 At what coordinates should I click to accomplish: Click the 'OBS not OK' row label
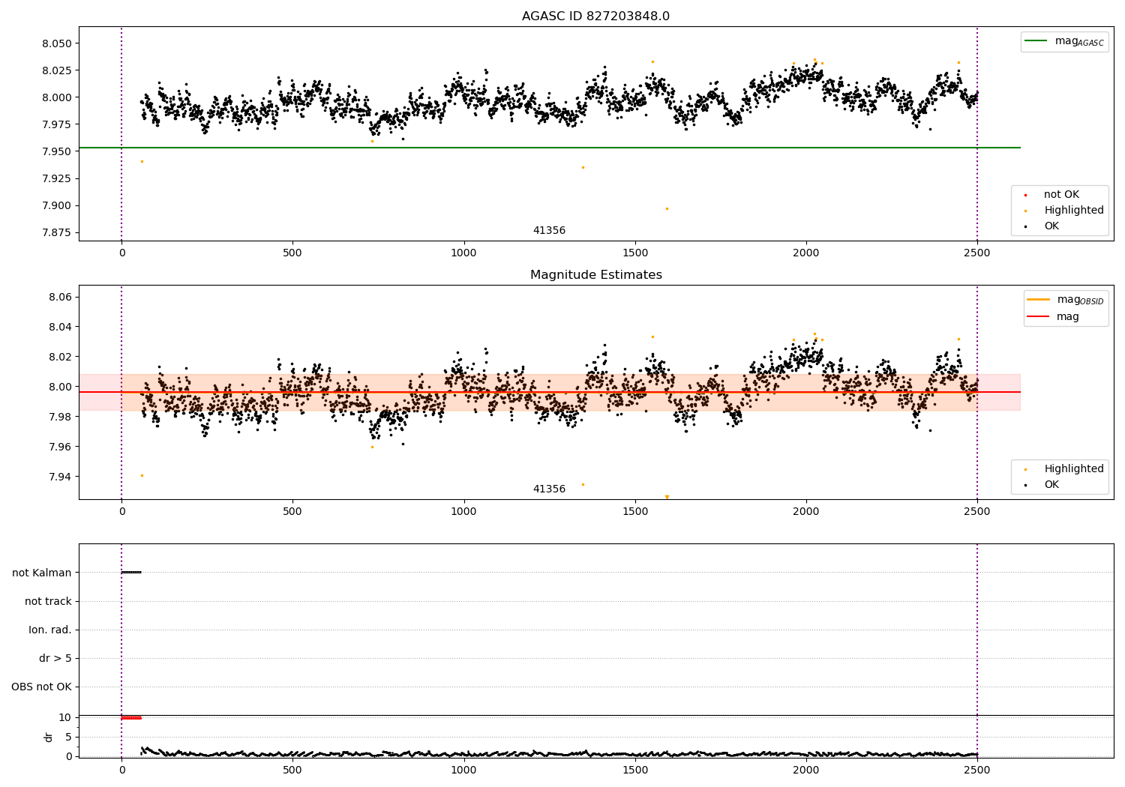[x=42, y=687]
